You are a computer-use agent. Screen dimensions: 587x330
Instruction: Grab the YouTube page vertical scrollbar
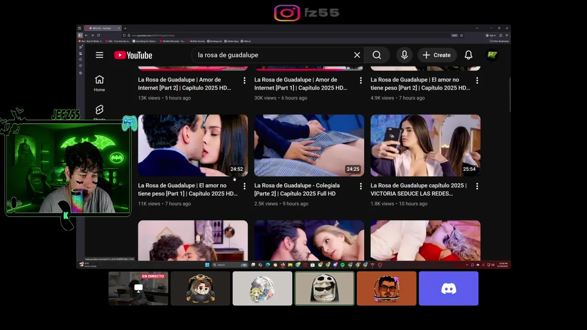pyautogui.click(x=510, y=95)
